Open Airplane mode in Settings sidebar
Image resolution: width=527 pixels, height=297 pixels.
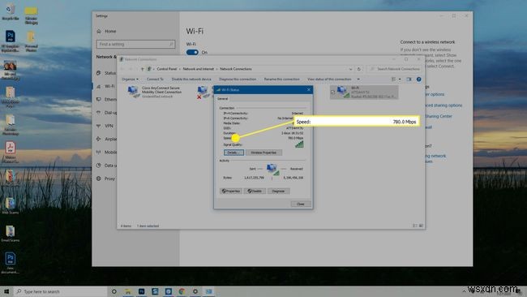pyautogui.click(x=106, y=139)
